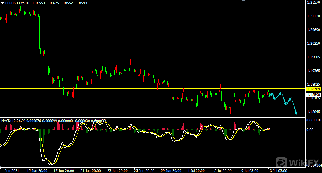Image resolution: width=322 pixels, height=173 pixels.
Task: Click the 1.21570 price scale label
Action: pos(313,3)
